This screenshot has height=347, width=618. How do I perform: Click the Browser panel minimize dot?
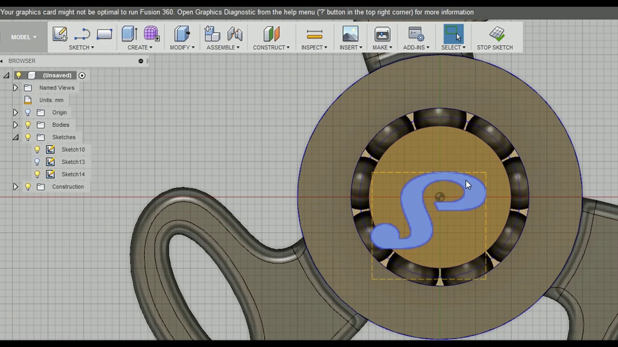[x=141, y=61]
